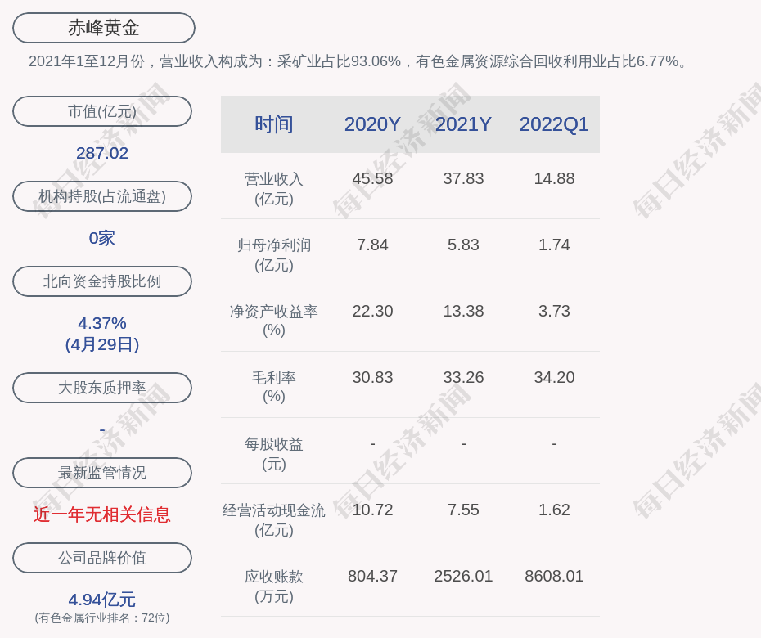Click the red 近一年无相关信息 text
The image size is (761, 638).
coord(102,514)
